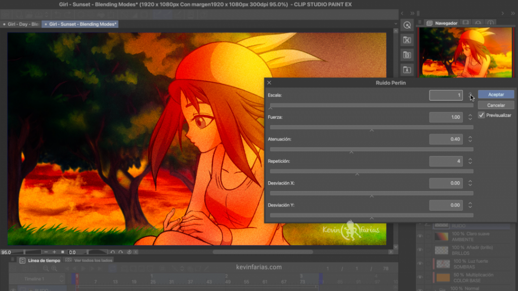Screen dimensions: 518x291
Task: Click the Atenuación value input field
Action: 446,139
